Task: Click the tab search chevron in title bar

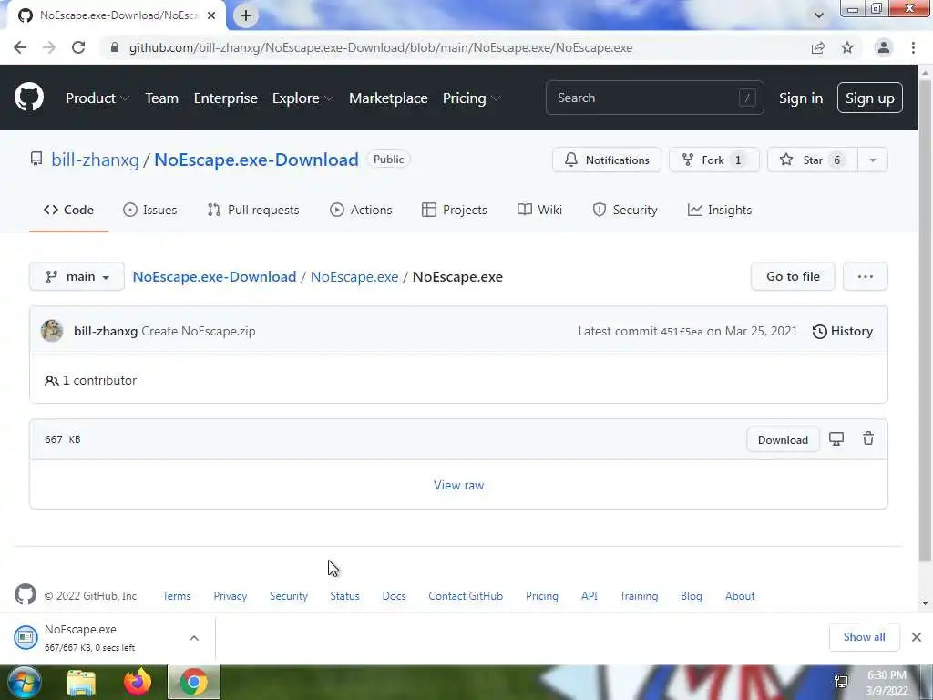Action: (819, 15)
